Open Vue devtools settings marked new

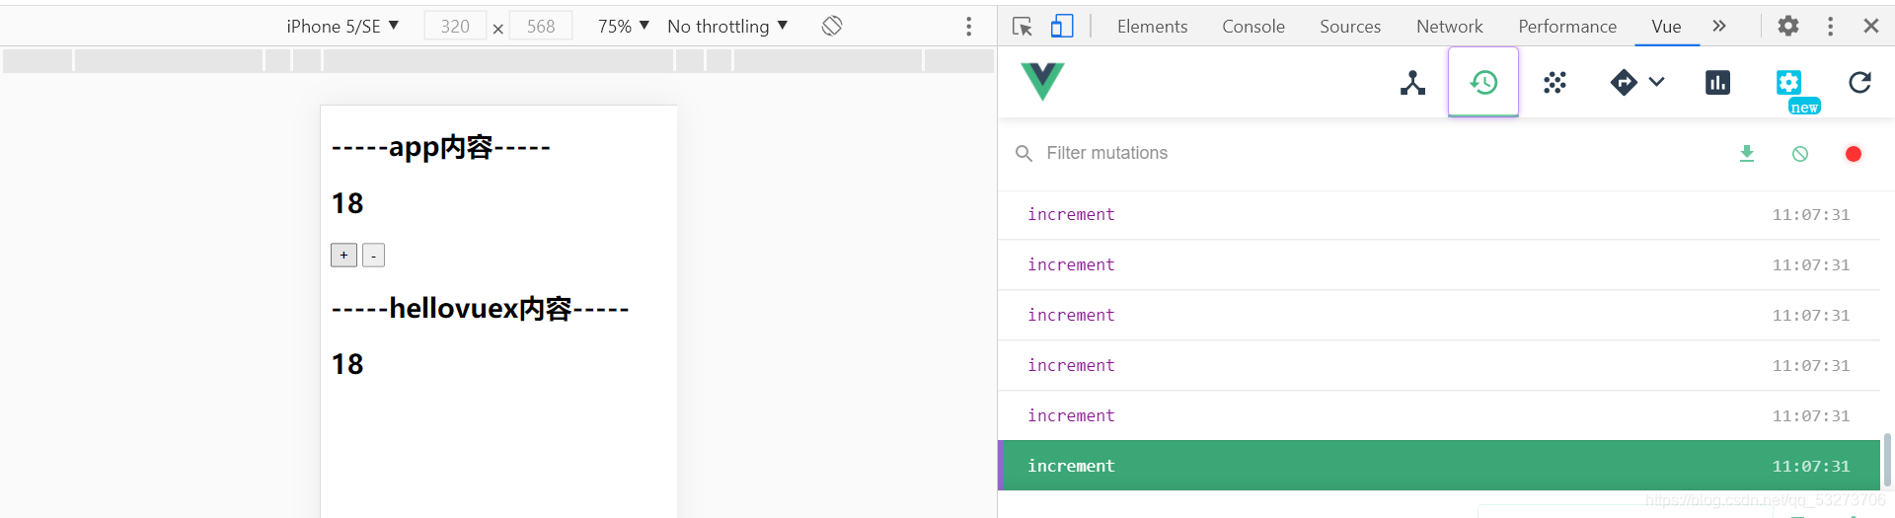[1791, 85]
